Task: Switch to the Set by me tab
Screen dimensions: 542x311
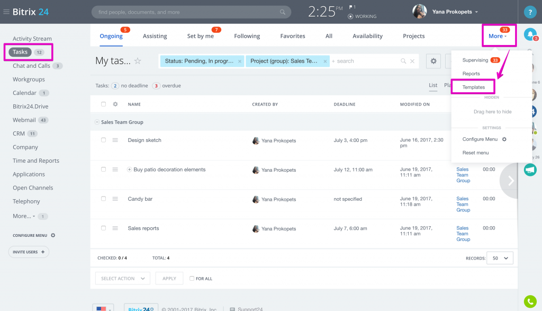Action: [x=201, y=36]
